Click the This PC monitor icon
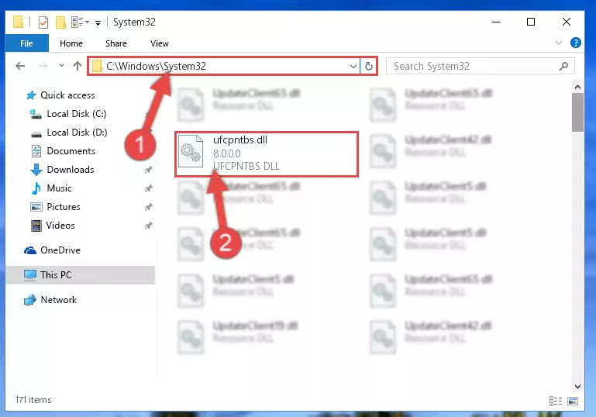 pyautogui.click(x=30, y=275)
